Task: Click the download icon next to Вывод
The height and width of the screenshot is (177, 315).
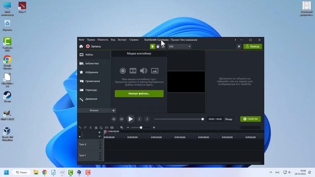Action: 239,46
